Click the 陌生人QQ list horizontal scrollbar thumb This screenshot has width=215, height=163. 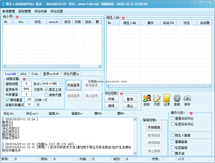(x=159, y=86)
